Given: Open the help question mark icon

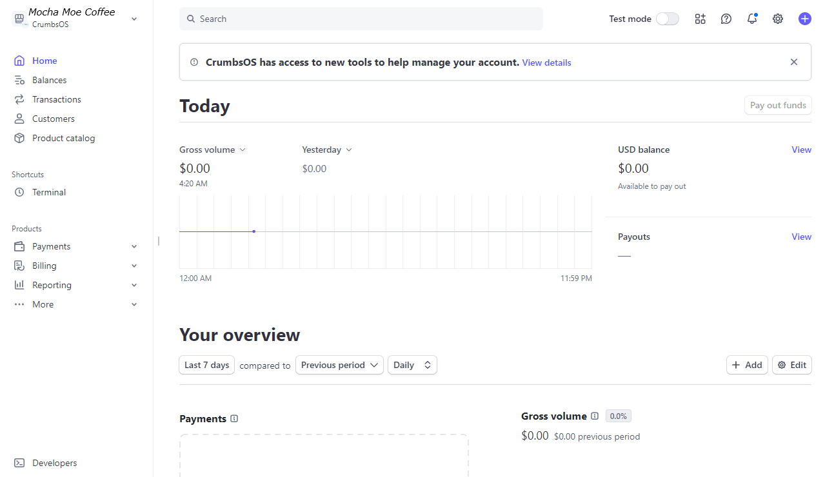Looking at the screenshot, I should (x=726, y=19).
